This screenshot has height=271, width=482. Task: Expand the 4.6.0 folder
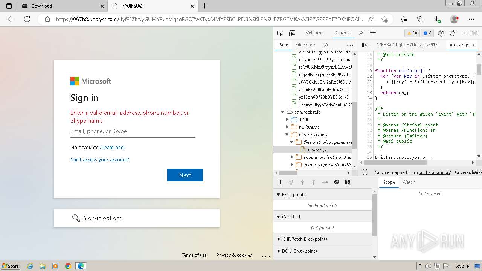click(287, 120)
